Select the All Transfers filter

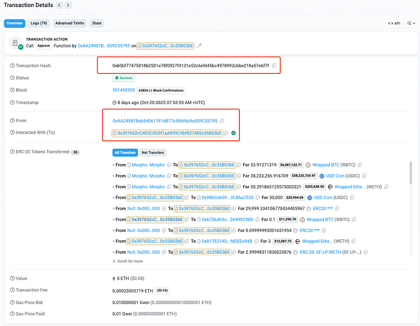click(x=126, y=152)
